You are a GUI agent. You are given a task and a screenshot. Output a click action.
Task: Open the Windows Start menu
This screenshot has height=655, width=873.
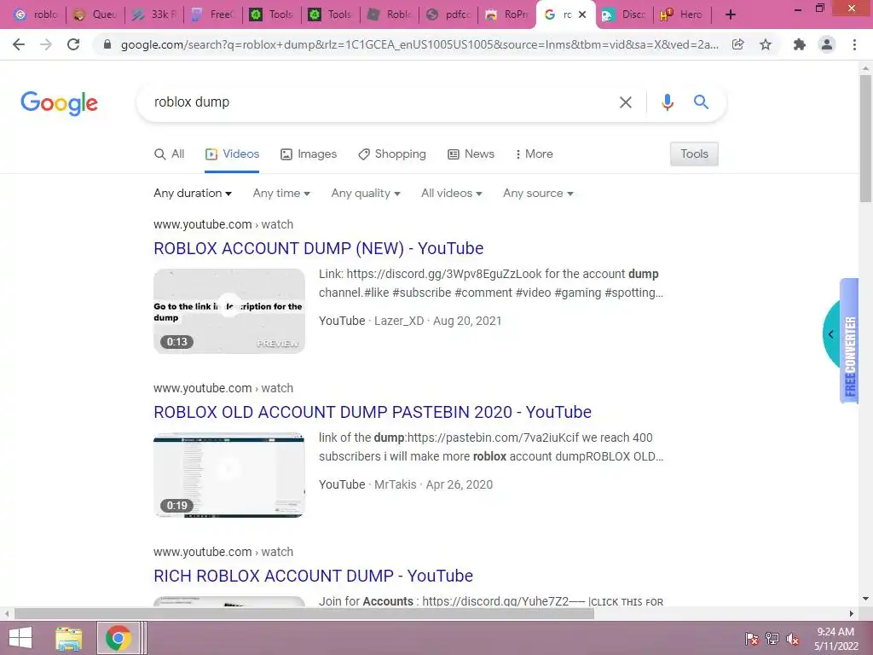coord(20,638)
